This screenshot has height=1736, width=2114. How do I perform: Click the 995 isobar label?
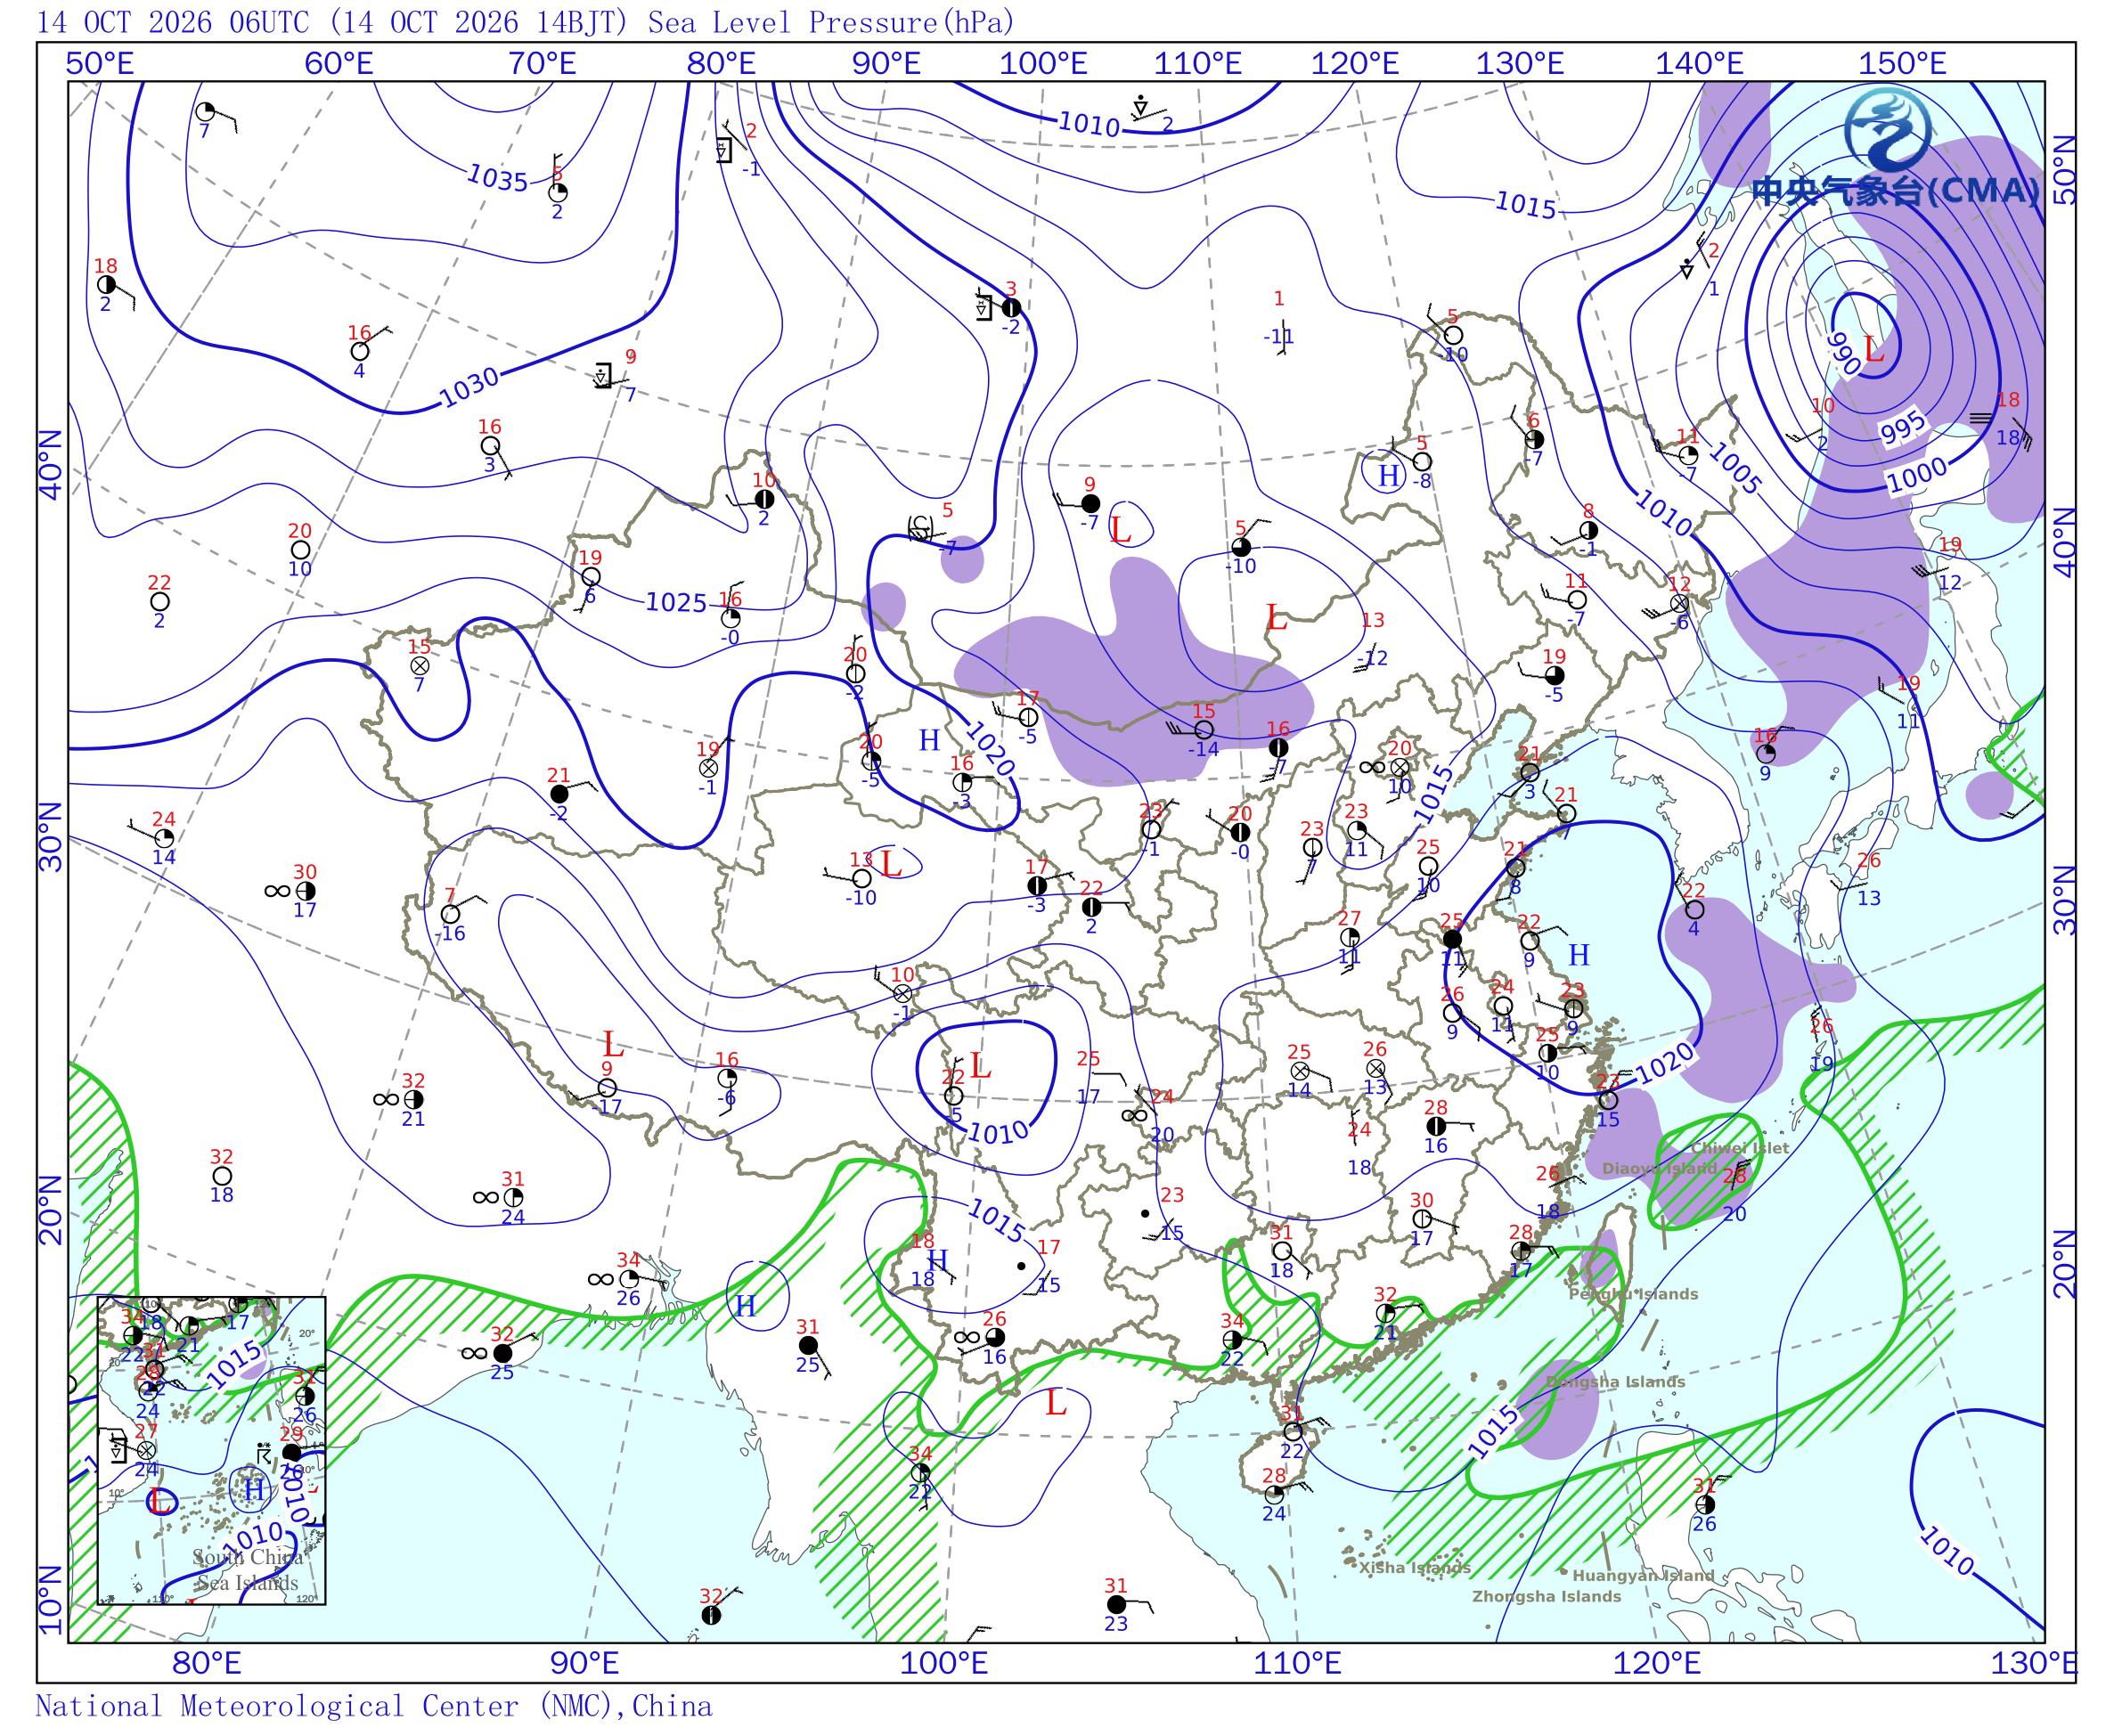pyautogui.click(x=1903, y=428)
